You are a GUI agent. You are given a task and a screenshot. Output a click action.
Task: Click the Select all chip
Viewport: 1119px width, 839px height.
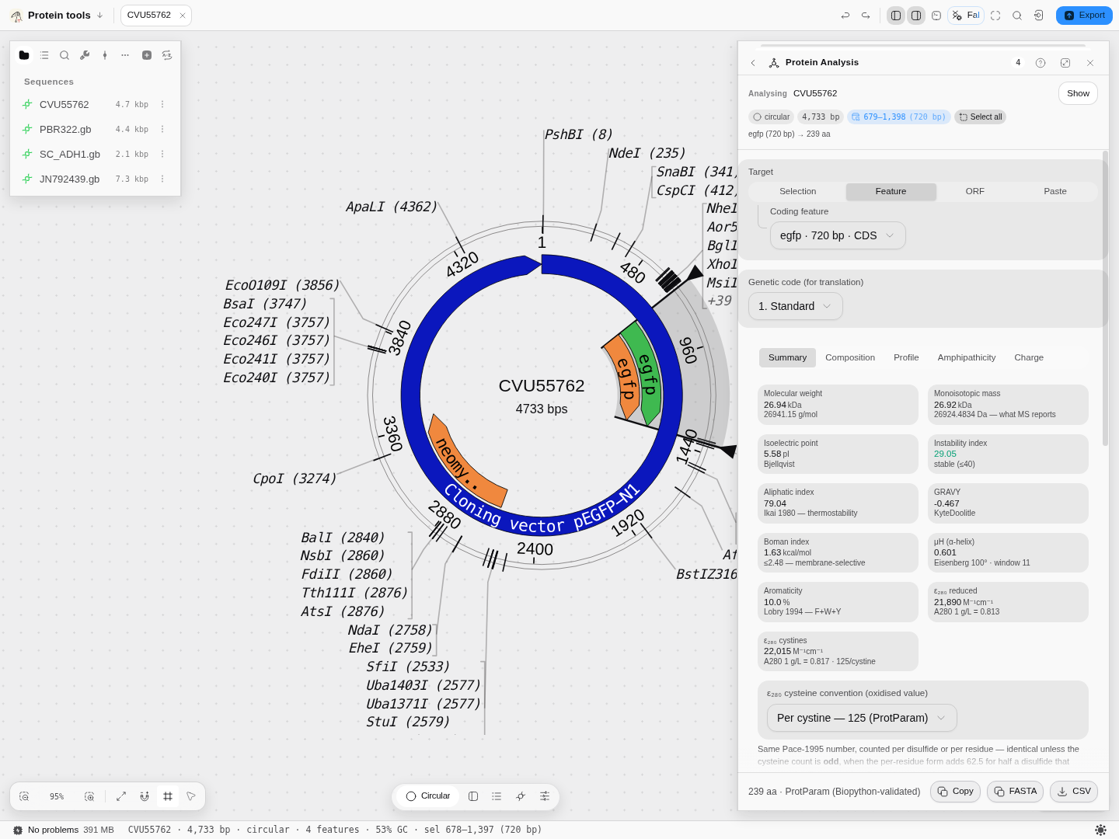(981, 117)
